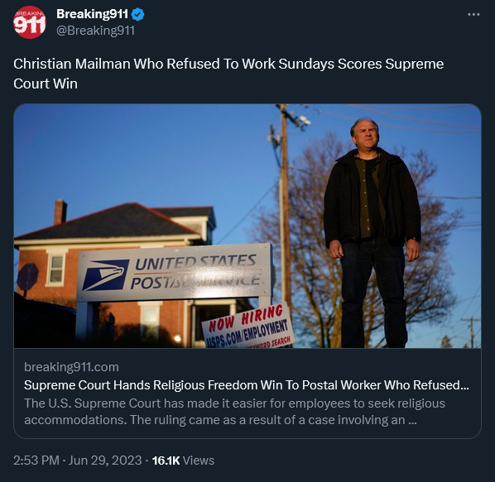Click the United States Postal Service sign text
The height and width of the screenshot is (482, 495).
[x=195, y=272]
